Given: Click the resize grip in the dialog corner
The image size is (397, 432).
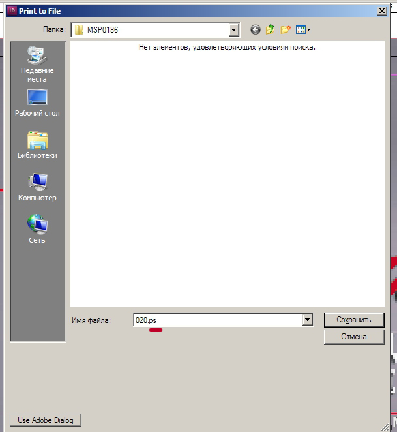Looking at the screenshot, I should point(385,427).
